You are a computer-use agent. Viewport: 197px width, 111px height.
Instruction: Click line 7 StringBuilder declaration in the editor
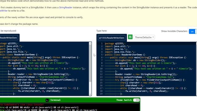click(x=140, y=60)
